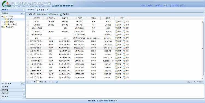Go to next page in paging bar
This screenshot has width=205, height=103.
pos(49,82)
